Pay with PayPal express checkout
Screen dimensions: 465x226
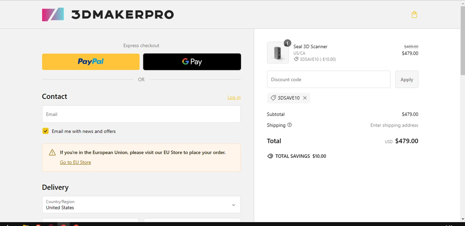(x=91, y=62)
